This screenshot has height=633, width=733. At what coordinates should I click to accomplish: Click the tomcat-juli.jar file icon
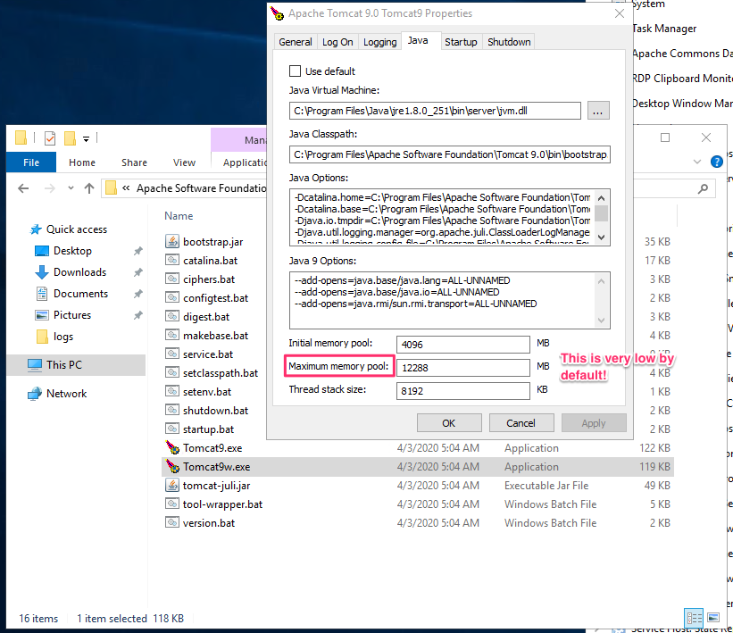173,485
